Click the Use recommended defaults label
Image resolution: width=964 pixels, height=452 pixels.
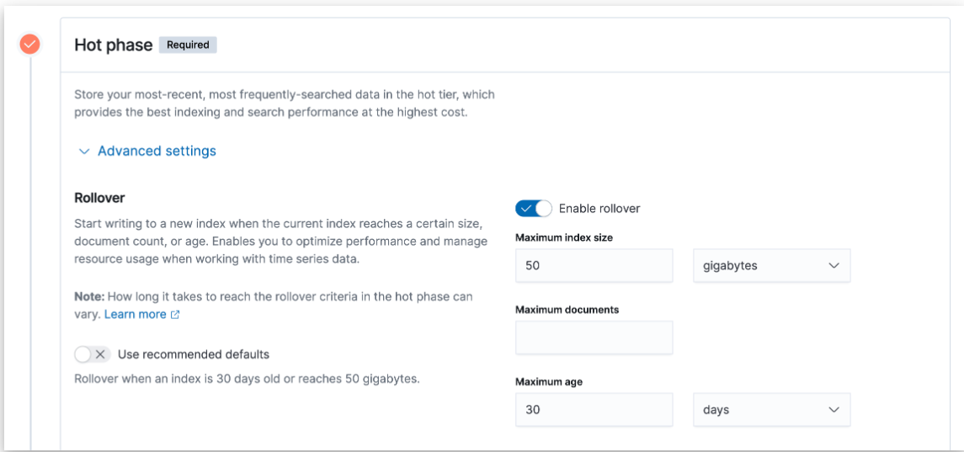point(194,354)
